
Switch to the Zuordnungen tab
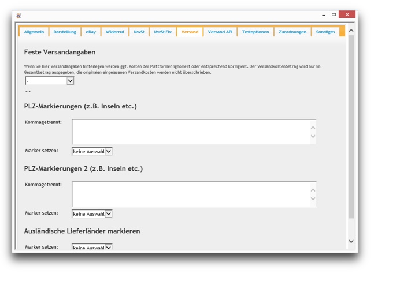(292, 32)
